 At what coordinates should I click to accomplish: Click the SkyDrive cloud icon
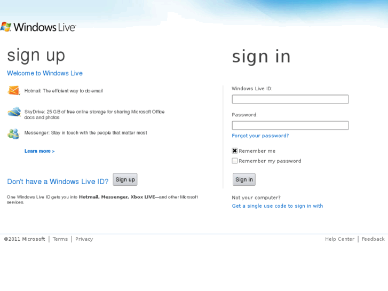(x=14, y=112)
